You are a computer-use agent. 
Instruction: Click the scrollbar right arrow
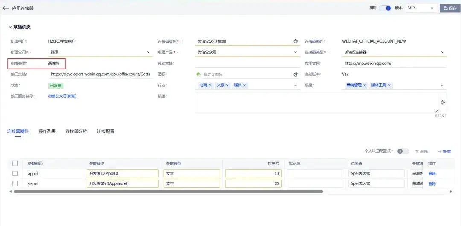click(x=451, y=192)
